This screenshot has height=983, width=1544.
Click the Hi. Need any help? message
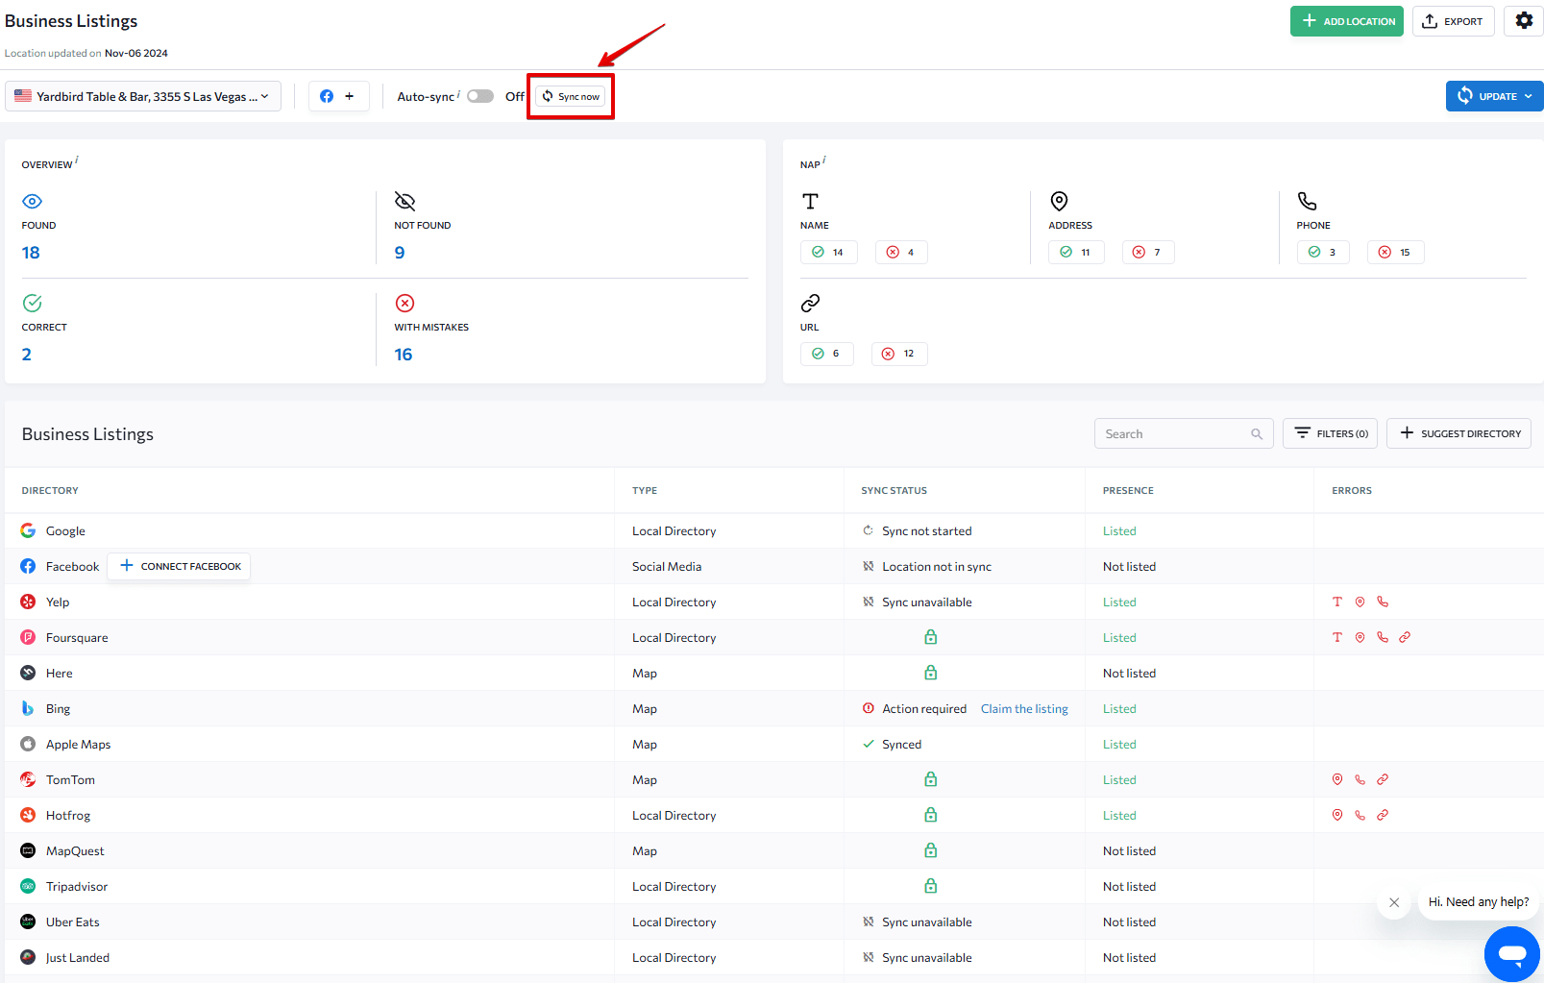point(1479,902)
